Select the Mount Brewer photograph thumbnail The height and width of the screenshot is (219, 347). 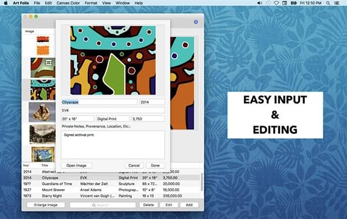coord(42,134)
